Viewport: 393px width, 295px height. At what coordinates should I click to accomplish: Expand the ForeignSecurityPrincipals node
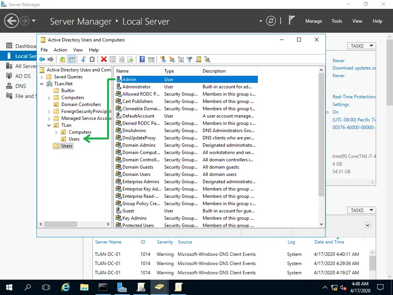click(x=49, y=112)
